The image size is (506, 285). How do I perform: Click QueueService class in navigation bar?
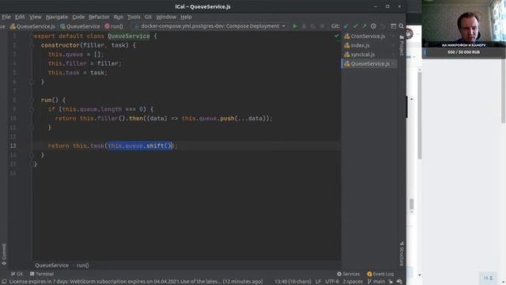80,26
